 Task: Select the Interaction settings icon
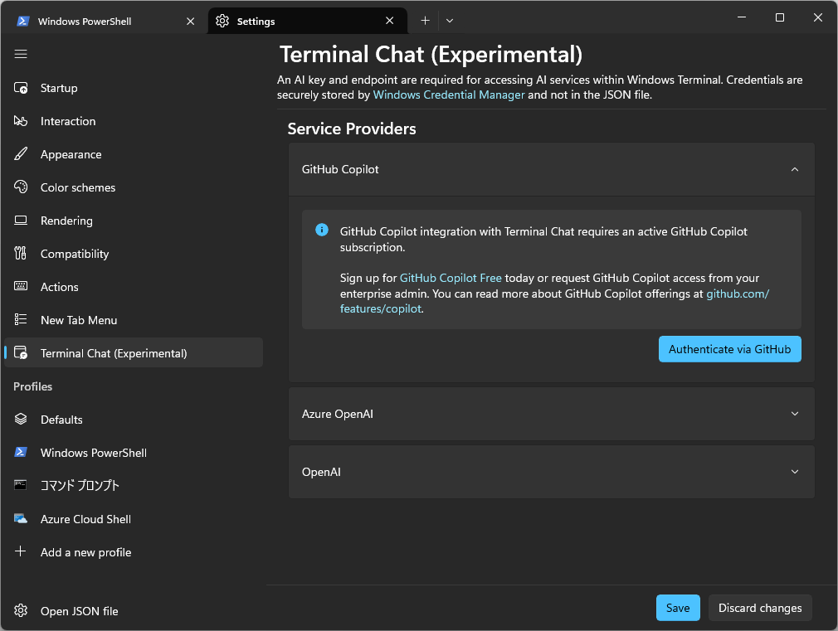click(x=21, y=121)
